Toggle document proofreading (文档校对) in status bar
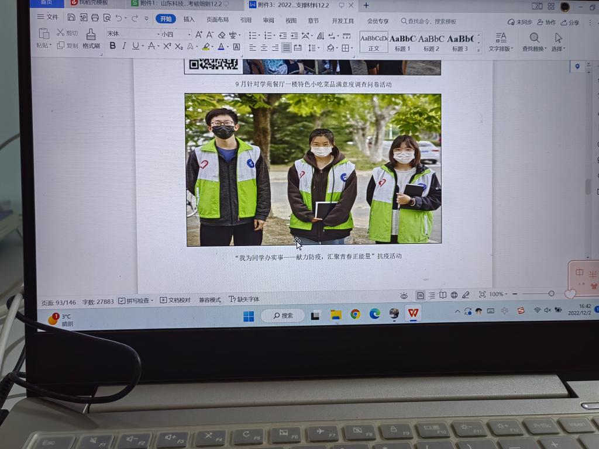This screenshot has width=599, height=449. pyautogui.click(x=175, y=300)
